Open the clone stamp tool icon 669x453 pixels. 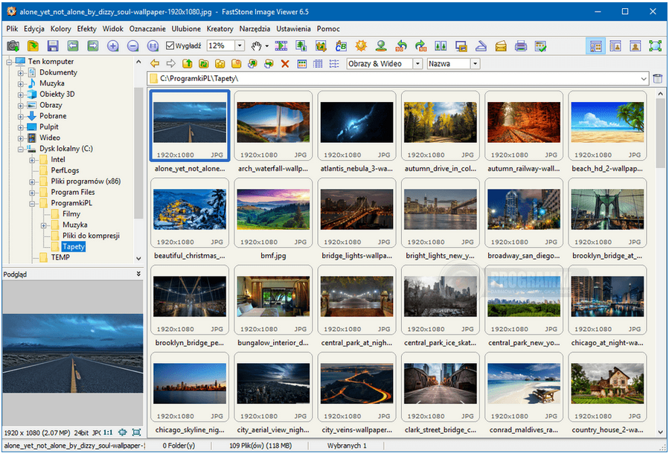coord(381,45)
